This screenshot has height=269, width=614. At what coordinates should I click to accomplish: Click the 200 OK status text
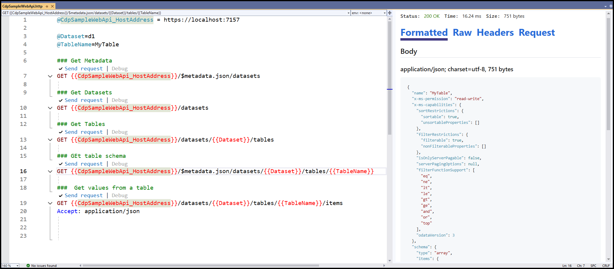tap(431, 16)
